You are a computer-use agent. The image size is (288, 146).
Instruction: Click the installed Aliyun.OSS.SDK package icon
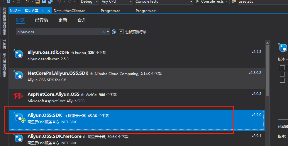(19, 117)
